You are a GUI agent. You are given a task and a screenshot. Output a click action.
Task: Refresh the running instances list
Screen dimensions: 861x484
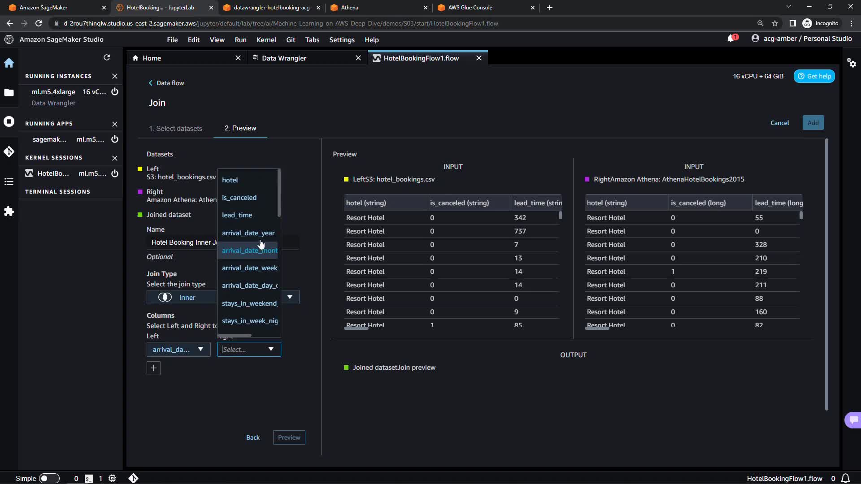[107, 57]
